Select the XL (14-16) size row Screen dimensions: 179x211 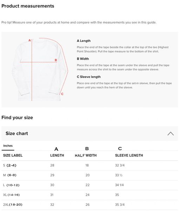(89, 195)
